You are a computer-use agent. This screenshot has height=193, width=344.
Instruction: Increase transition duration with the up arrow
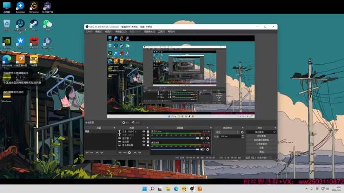(243, 136)
